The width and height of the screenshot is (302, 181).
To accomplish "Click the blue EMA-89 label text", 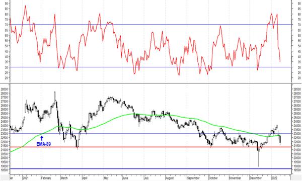I will pyautogui.click(x=43, y=144).
